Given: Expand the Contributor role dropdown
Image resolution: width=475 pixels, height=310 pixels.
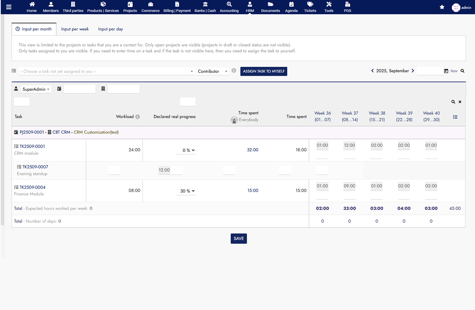Looking at the screenshot, I should [x=213, y=71].
